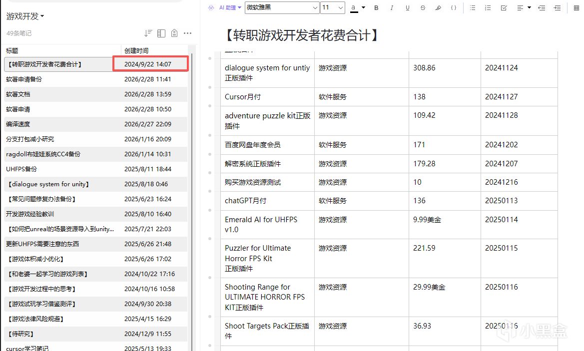Click the chatGPT月付 table cell
The height and width of the screenshot is (351, 584).
point(267,201)
